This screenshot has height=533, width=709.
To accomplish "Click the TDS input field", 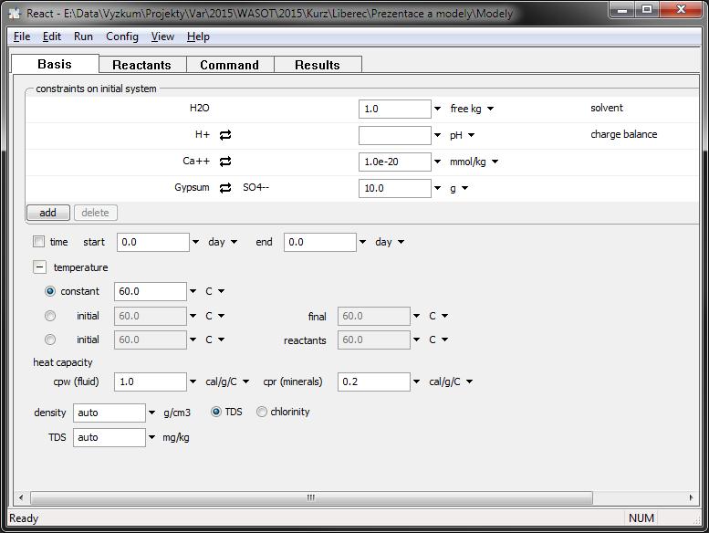I will pos(109,437).
